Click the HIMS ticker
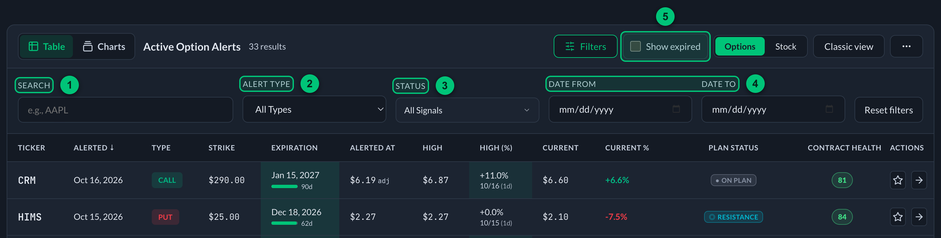The image size is (941, 238). point(30,217)
